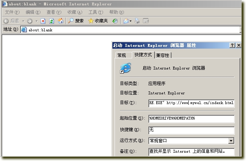Click the Internet Explorer target location value
The height and width of the screenshot is (161, 246).
166,93
